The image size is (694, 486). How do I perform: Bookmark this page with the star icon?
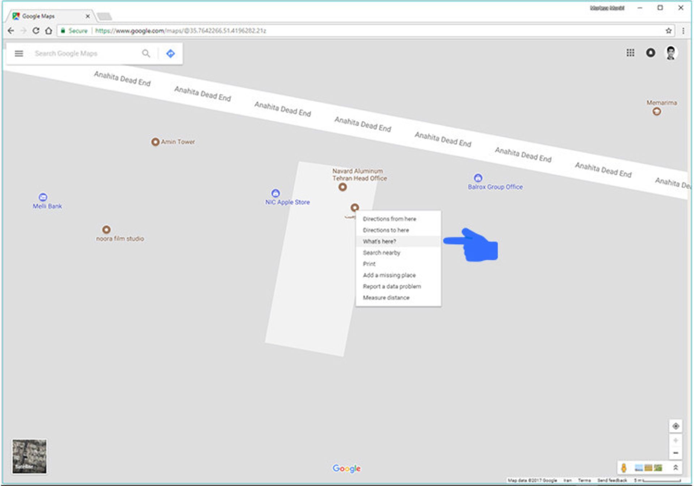pyautogui.click(x=669, y=31)
